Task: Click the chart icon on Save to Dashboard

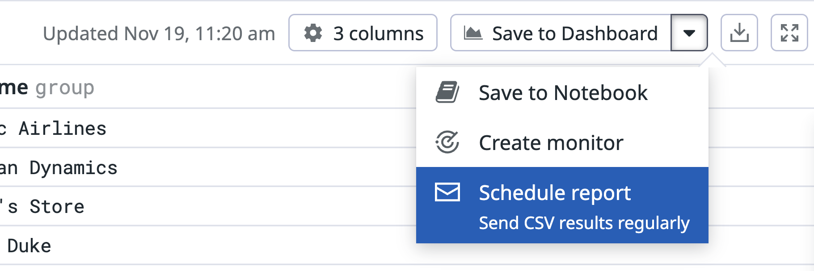Action: tap(473, 33)
